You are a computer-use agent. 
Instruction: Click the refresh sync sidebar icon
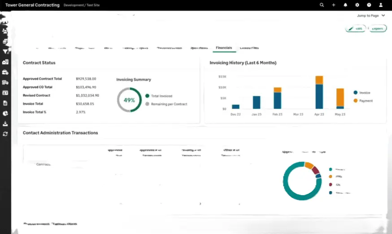pos(5,134)
